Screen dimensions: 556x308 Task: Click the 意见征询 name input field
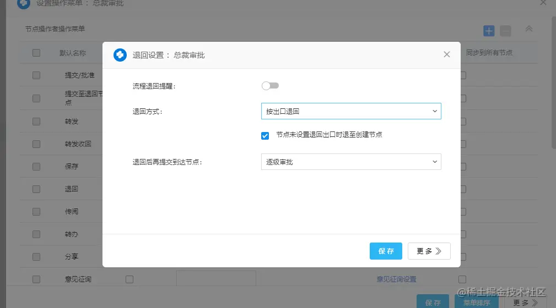(x=217, y=279)
